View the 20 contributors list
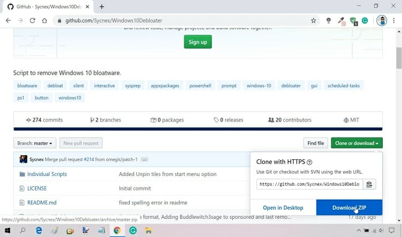Screen dimensions: 402x237 (289, 120)
